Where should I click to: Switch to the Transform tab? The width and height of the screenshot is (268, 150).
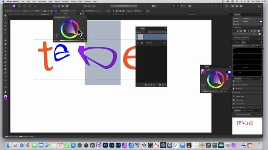coord(244,111)
